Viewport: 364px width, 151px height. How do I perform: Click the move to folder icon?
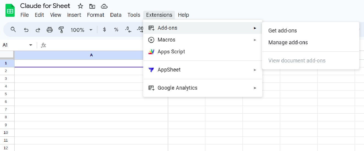(x=92, y=6)
